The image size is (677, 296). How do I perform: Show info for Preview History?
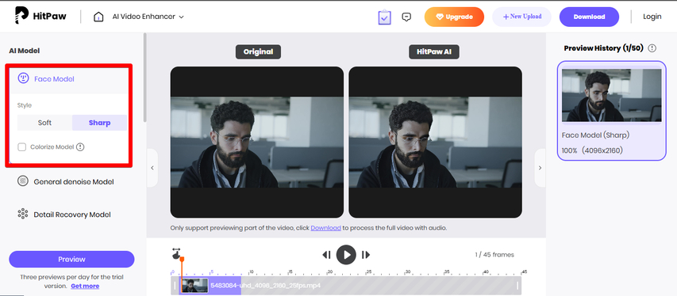(652, 48)
